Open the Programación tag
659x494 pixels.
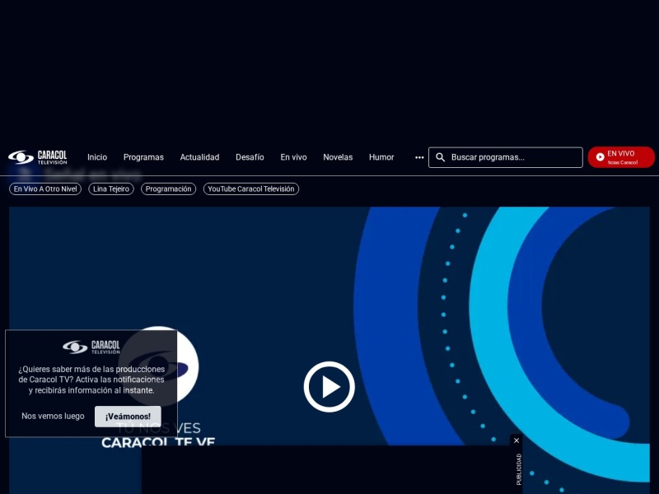coord(168,189)
